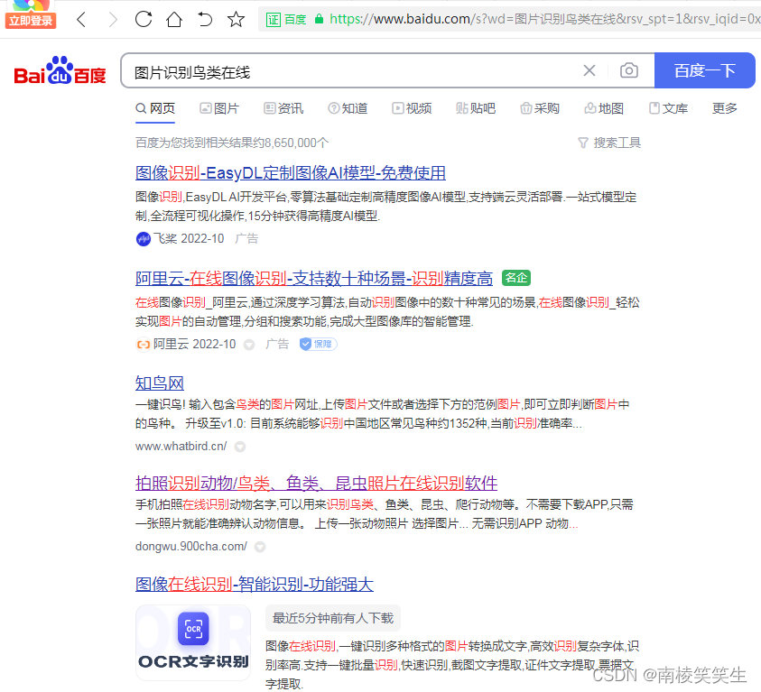Click the green lock icon in address bar
The width and height of the screenshot is (761, 692).
click(319, 19)
